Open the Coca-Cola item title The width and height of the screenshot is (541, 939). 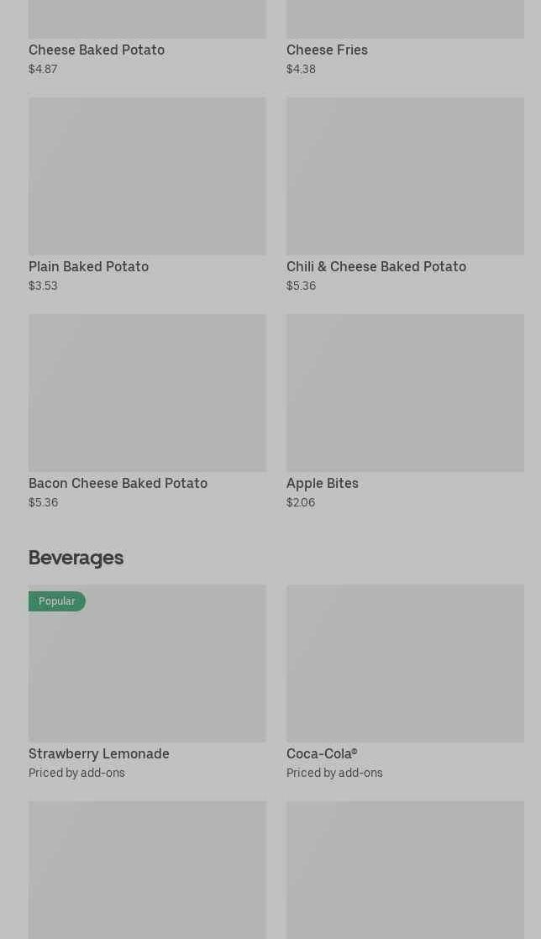click(322, 753)
